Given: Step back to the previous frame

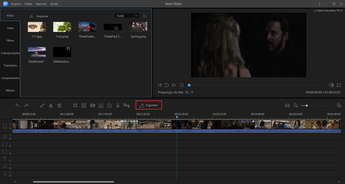Looking at the screenshot, I should [x=160, y=85].
